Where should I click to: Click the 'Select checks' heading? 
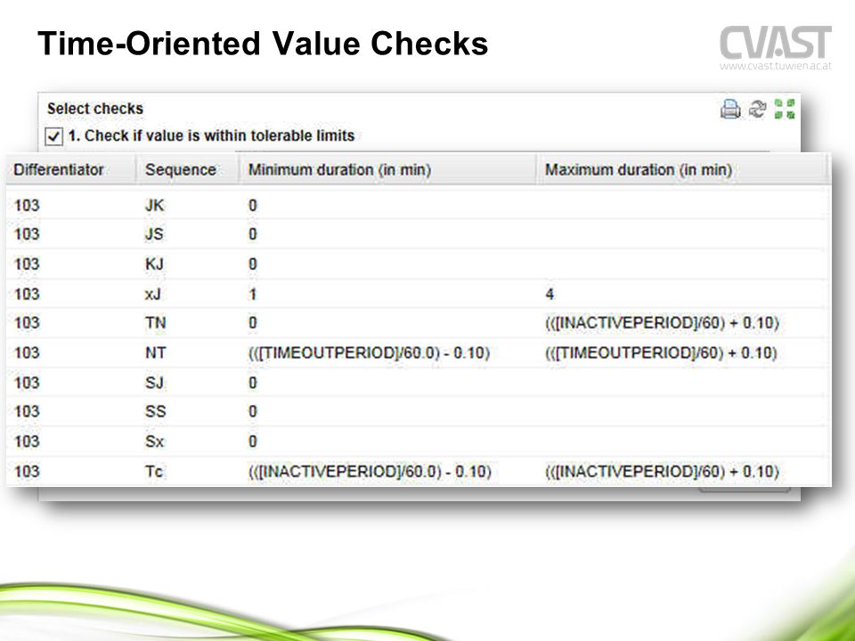point(95,109)
